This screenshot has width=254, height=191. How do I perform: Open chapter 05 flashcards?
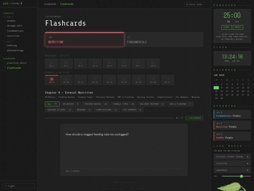tap(110, 64)
